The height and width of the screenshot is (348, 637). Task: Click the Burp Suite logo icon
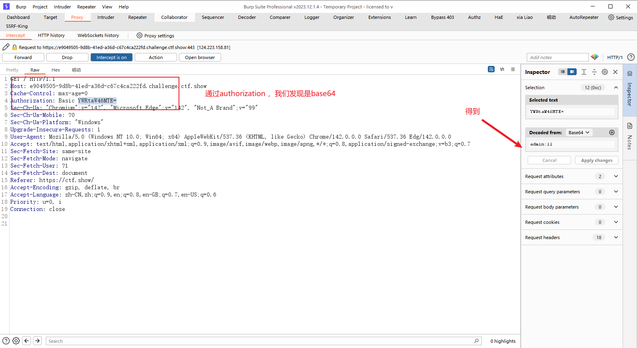tap(6, 6)
